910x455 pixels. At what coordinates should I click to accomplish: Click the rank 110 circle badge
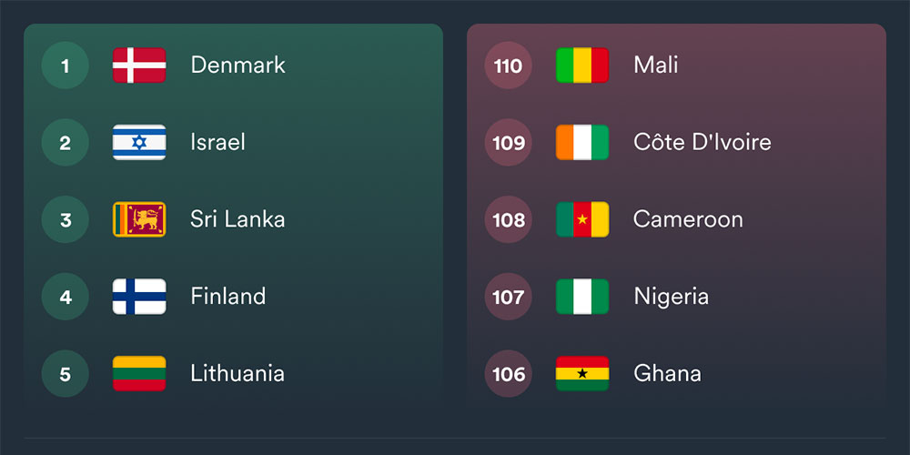[x=508, y=66]
